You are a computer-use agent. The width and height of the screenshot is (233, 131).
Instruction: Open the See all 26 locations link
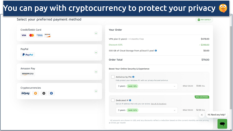(x=158, y=104)
